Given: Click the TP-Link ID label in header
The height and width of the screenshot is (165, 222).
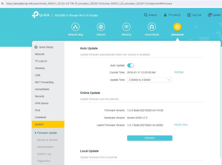Looking at the screenshot, I should [174, 15].
